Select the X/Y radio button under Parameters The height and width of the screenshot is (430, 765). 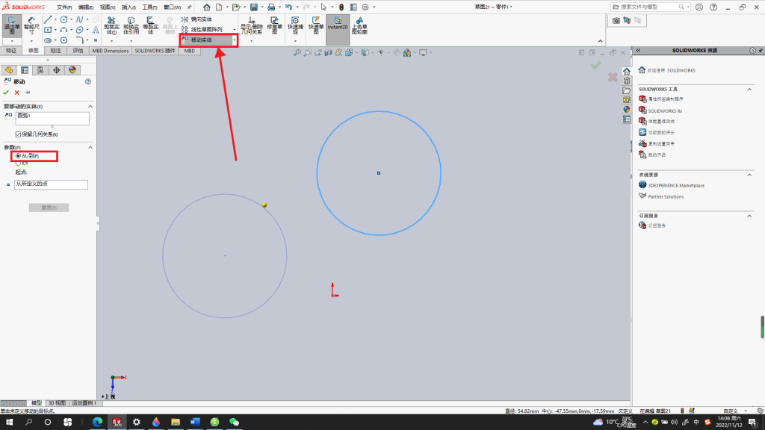tap(18, 163)
